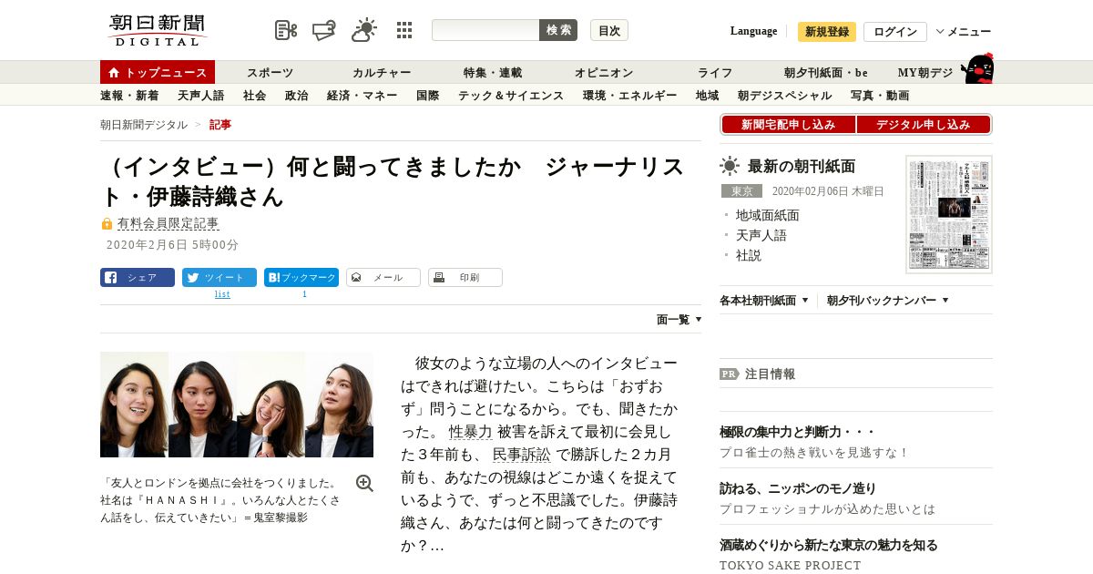
Task: Open the sidebar 天声人語 link
Action: tap(761, 235)
